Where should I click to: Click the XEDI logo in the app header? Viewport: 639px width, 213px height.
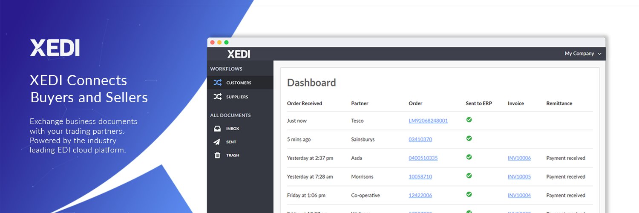[x=239, y=54]
